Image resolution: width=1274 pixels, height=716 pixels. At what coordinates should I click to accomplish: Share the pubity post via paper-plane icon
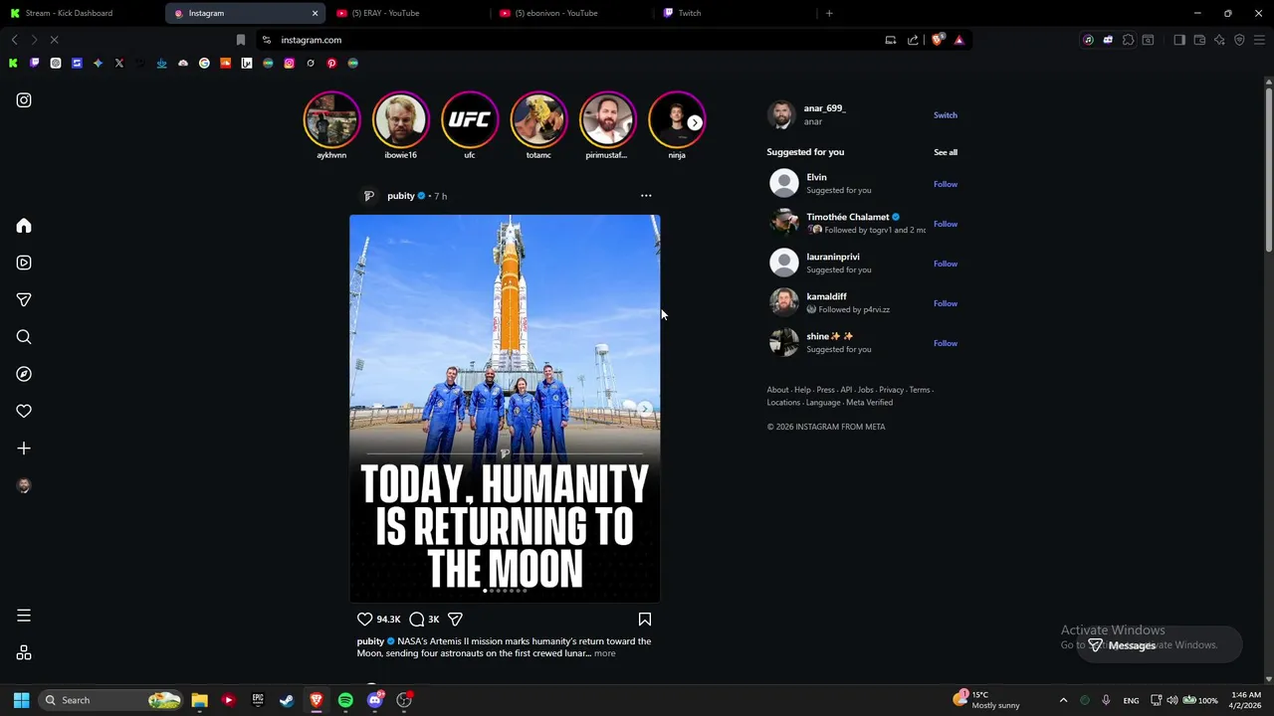(455, 619)
